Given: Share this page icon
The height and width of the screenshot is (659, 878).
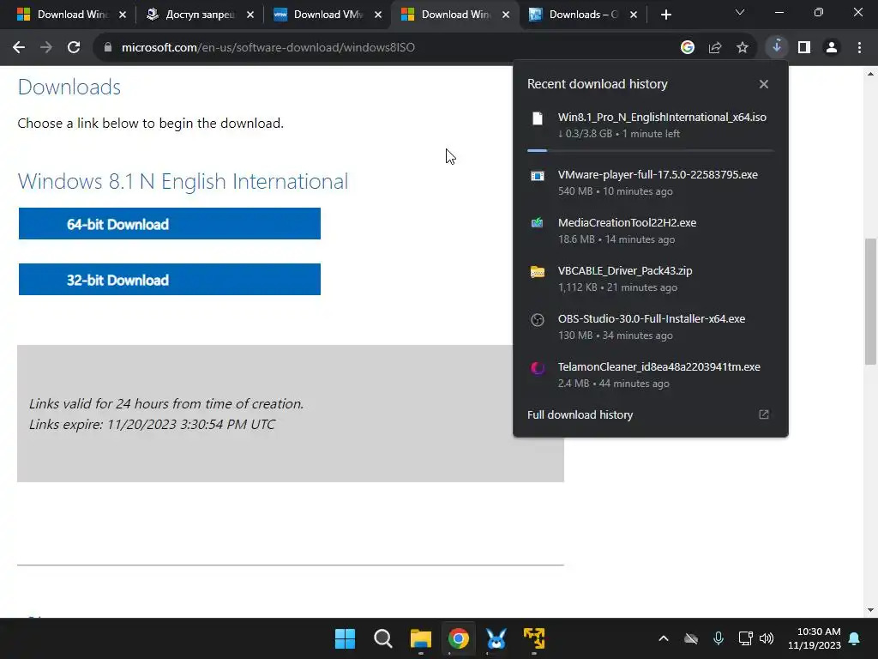Looking at the screenshot, I should pos(714,48).
